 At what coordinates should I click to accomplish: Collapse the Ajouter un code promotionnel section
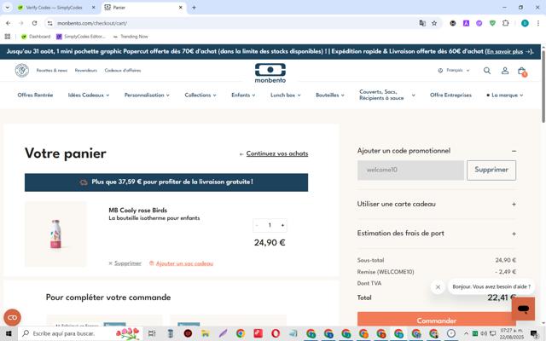(x=514, y=151)
